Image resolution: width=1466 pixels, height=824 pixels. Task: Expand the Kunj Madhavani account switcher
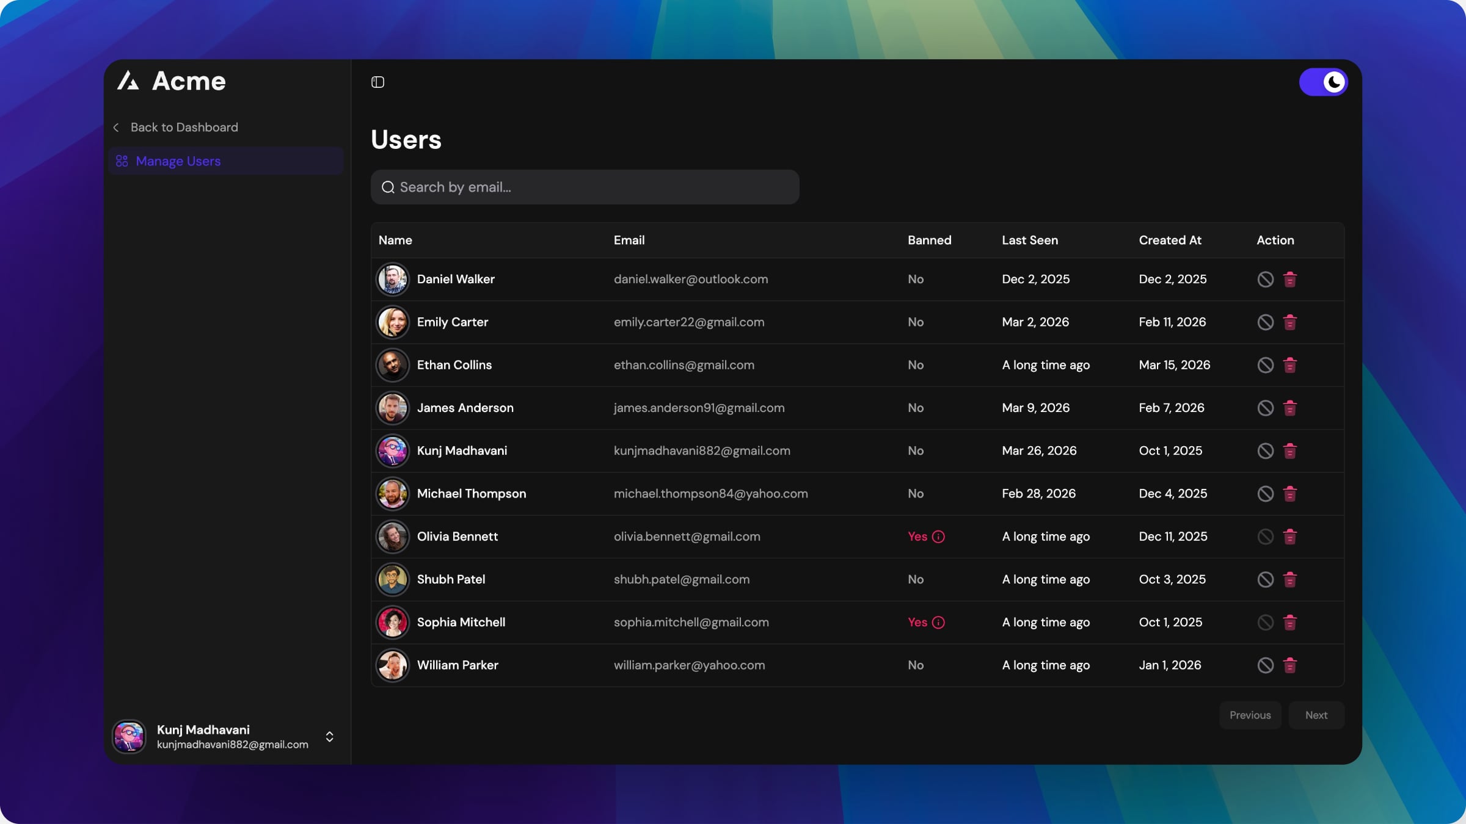(x=329, y=737)
